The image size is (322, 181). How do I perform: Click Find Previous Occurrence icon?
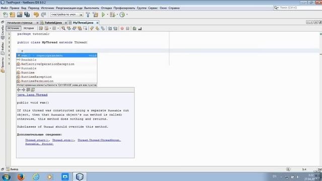coord(69,29)
